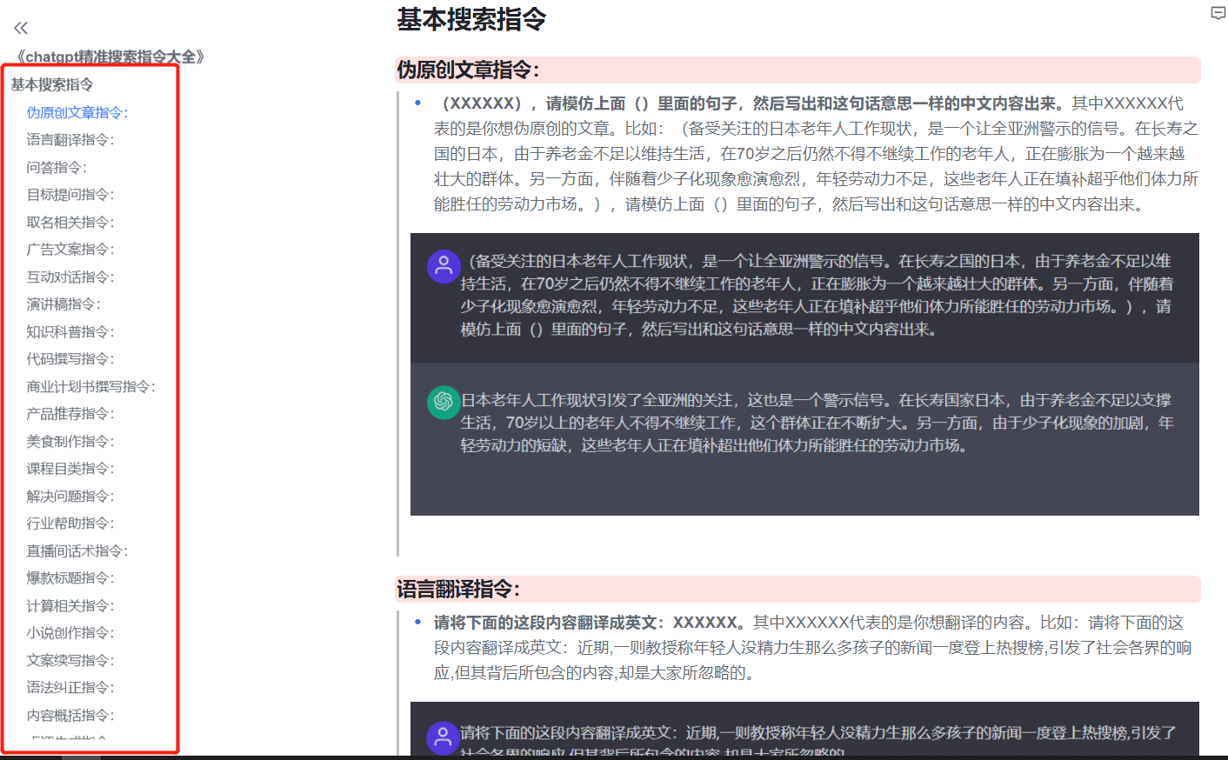The height and width of the screenshot is (760, 1228).
Task: Click the user avatar in translation chat
Action: coord(443,737)
